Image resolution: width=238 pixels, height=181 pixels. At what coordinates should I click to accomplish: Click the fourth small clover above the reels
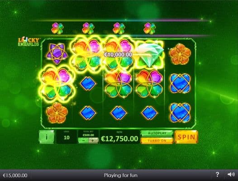click(x=150, y=28)
